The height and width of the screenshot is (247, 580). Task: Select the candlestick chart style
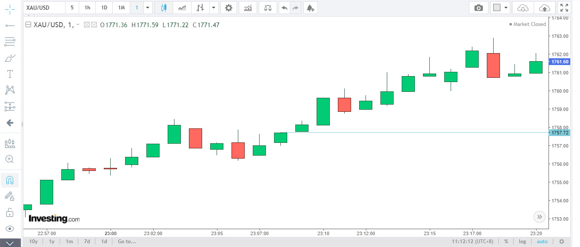pos(163,8)
